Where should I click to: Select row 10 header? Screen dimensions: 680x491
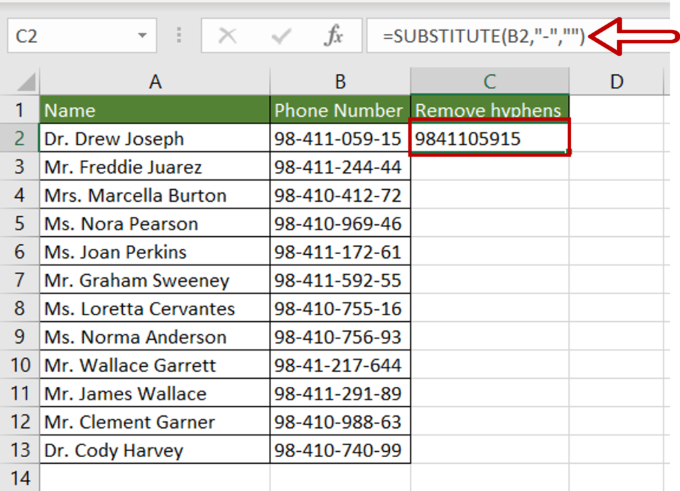[x=19, y=365]
